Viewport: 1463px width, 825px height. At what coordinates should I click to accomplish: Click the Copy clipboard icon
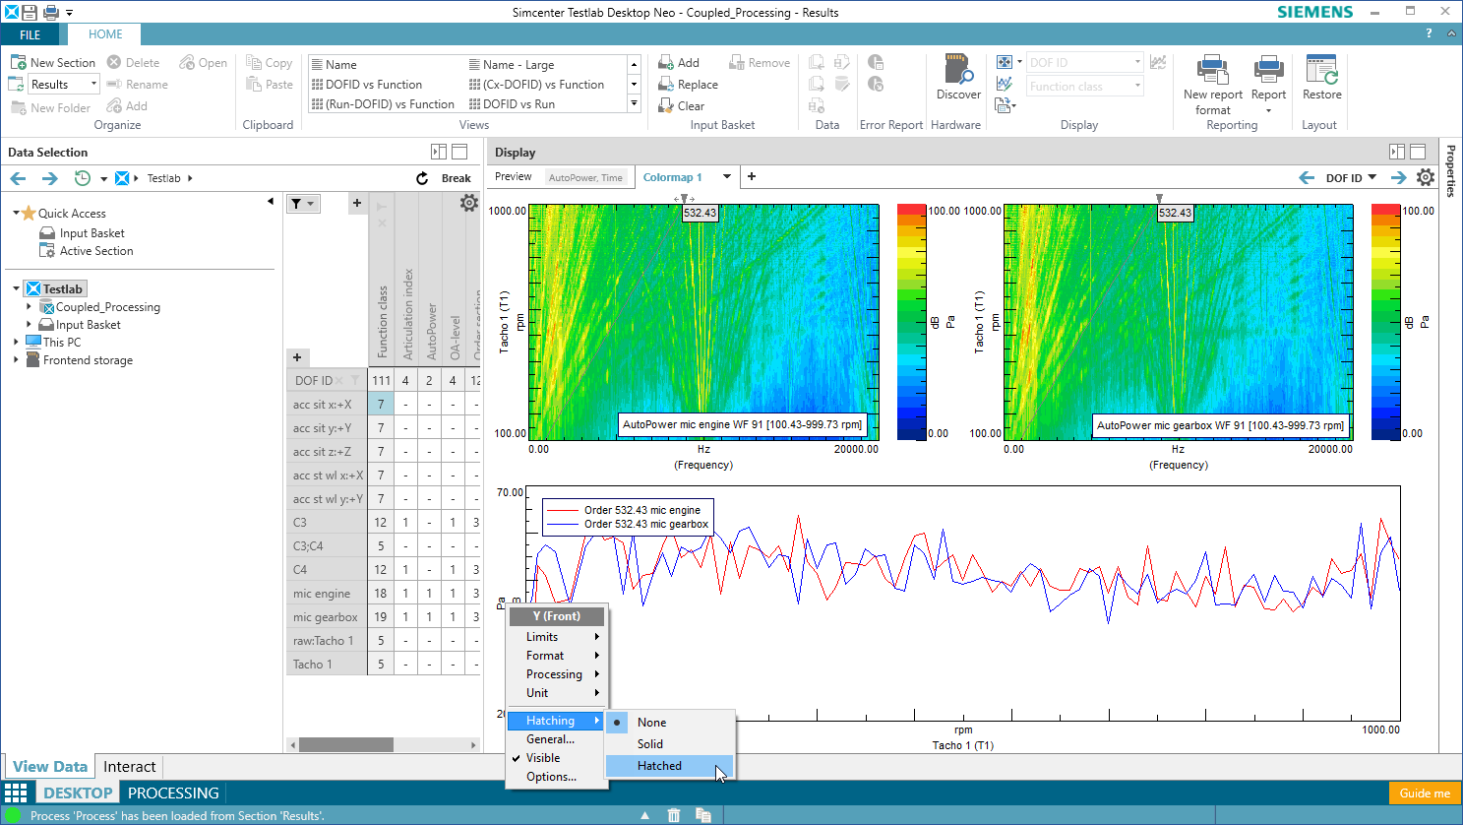click(x=254, y=62)
